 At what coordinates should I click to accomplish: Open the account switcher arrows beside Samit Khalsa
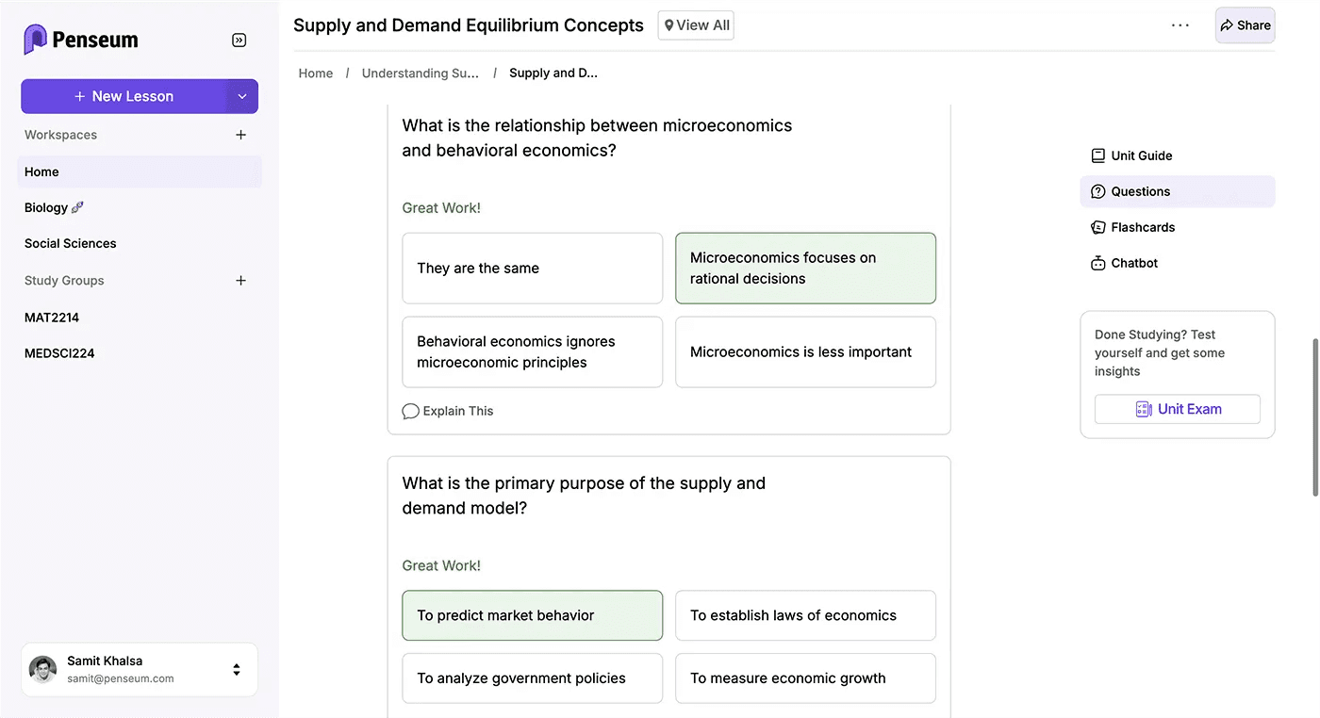[x=236, y=669]
